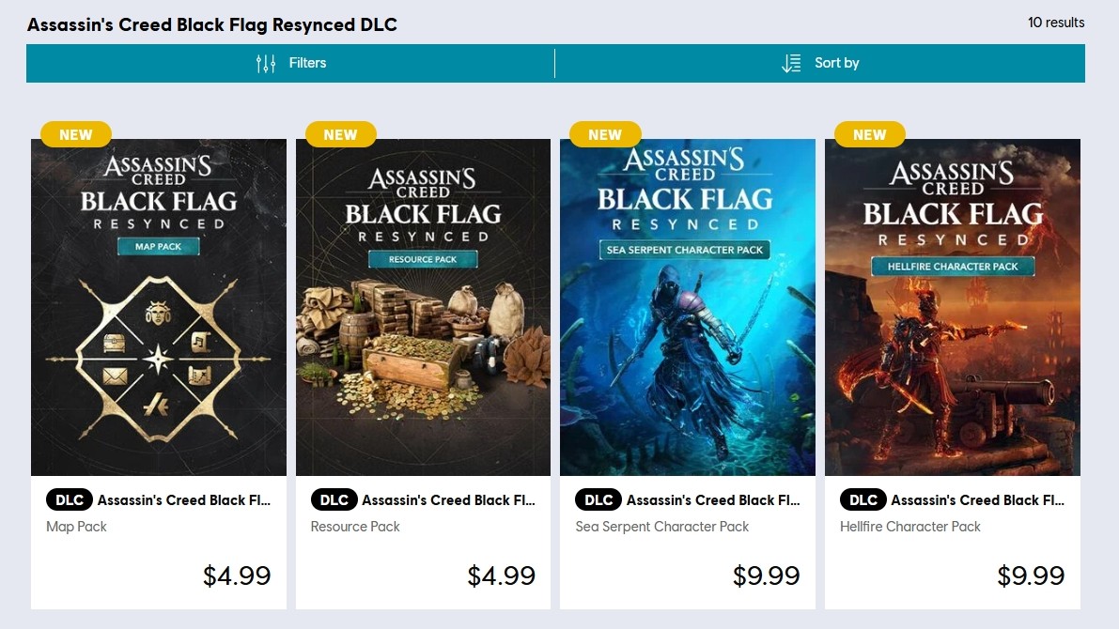Select the Resource Pack subtitle link
Viewport: 1119px width, 629px height.
(x=355, y=527)
